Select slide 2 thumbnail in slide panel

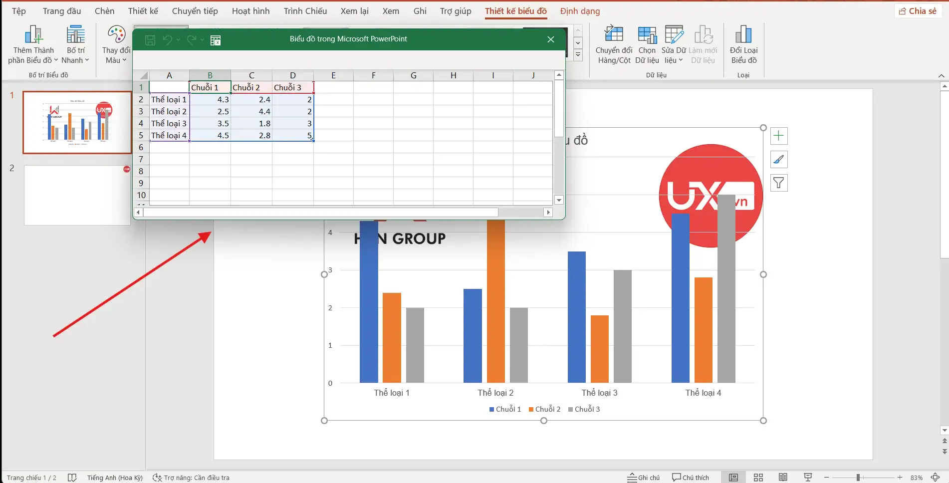coord(77,195)
